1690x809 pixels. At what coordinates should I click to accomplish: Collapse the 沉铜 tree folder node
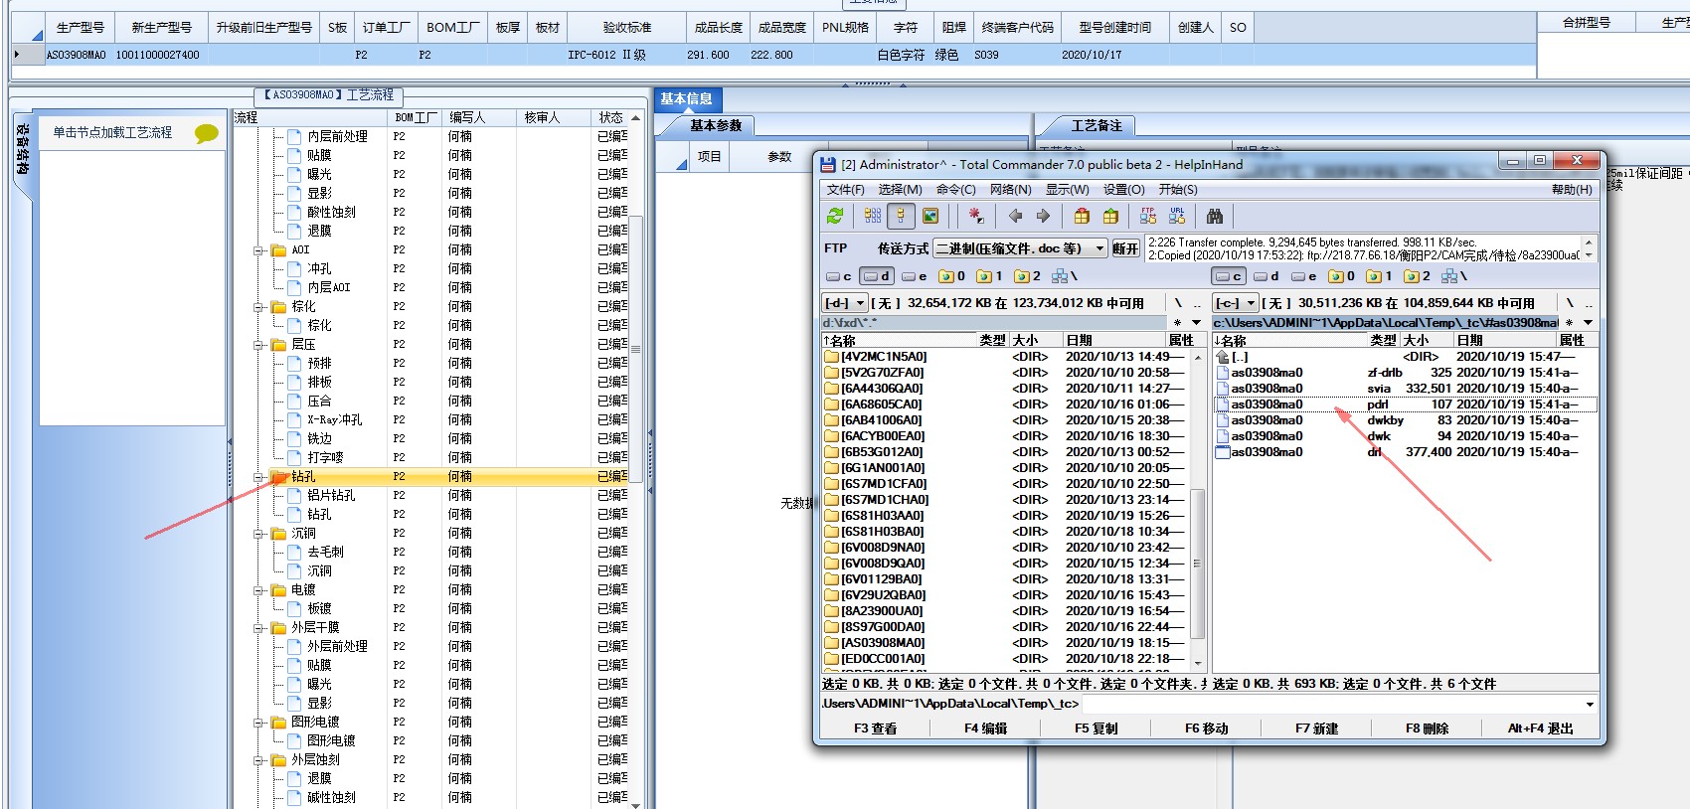pos(259,534)
